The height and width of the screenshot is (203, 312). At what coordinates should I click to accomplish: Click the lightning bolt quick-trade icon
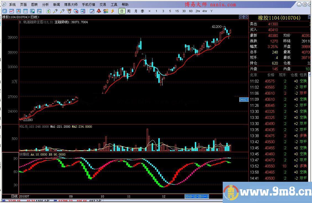click(112, 11)
